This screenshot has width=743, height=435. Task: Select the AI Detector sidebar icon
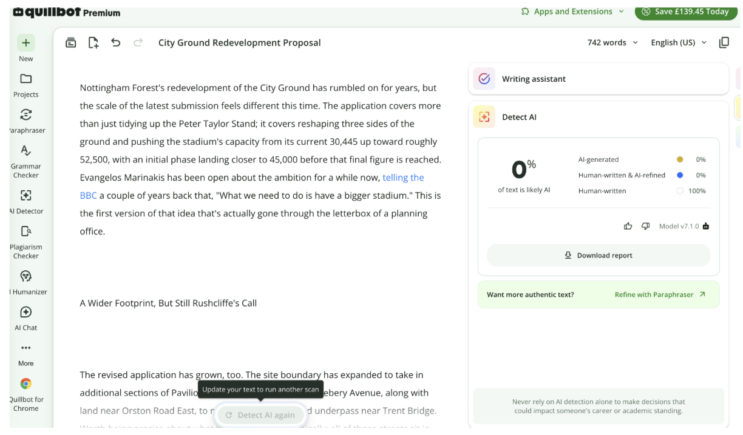(25, 195)
